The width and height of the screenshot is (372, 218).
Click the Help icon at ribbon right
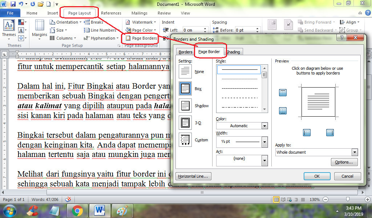tap(368, 13)
